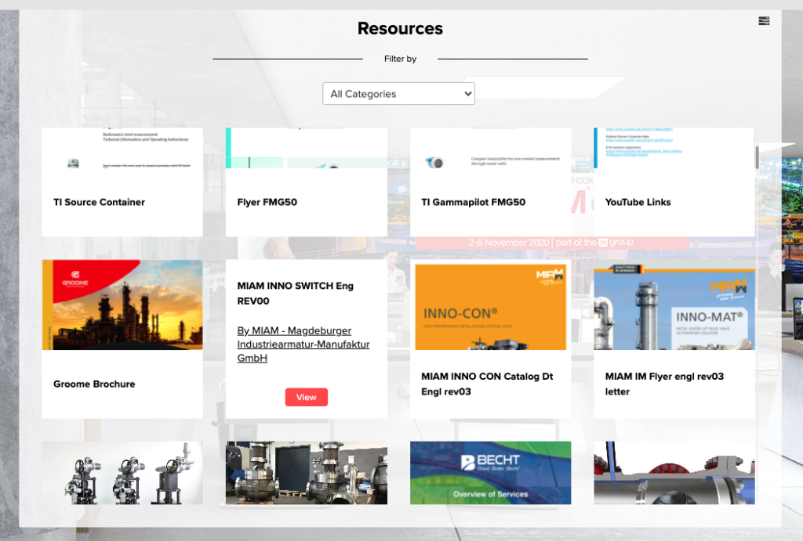Open the red valve cutaway thumbnail
803x541 pixels.
[x=674, y=473]
